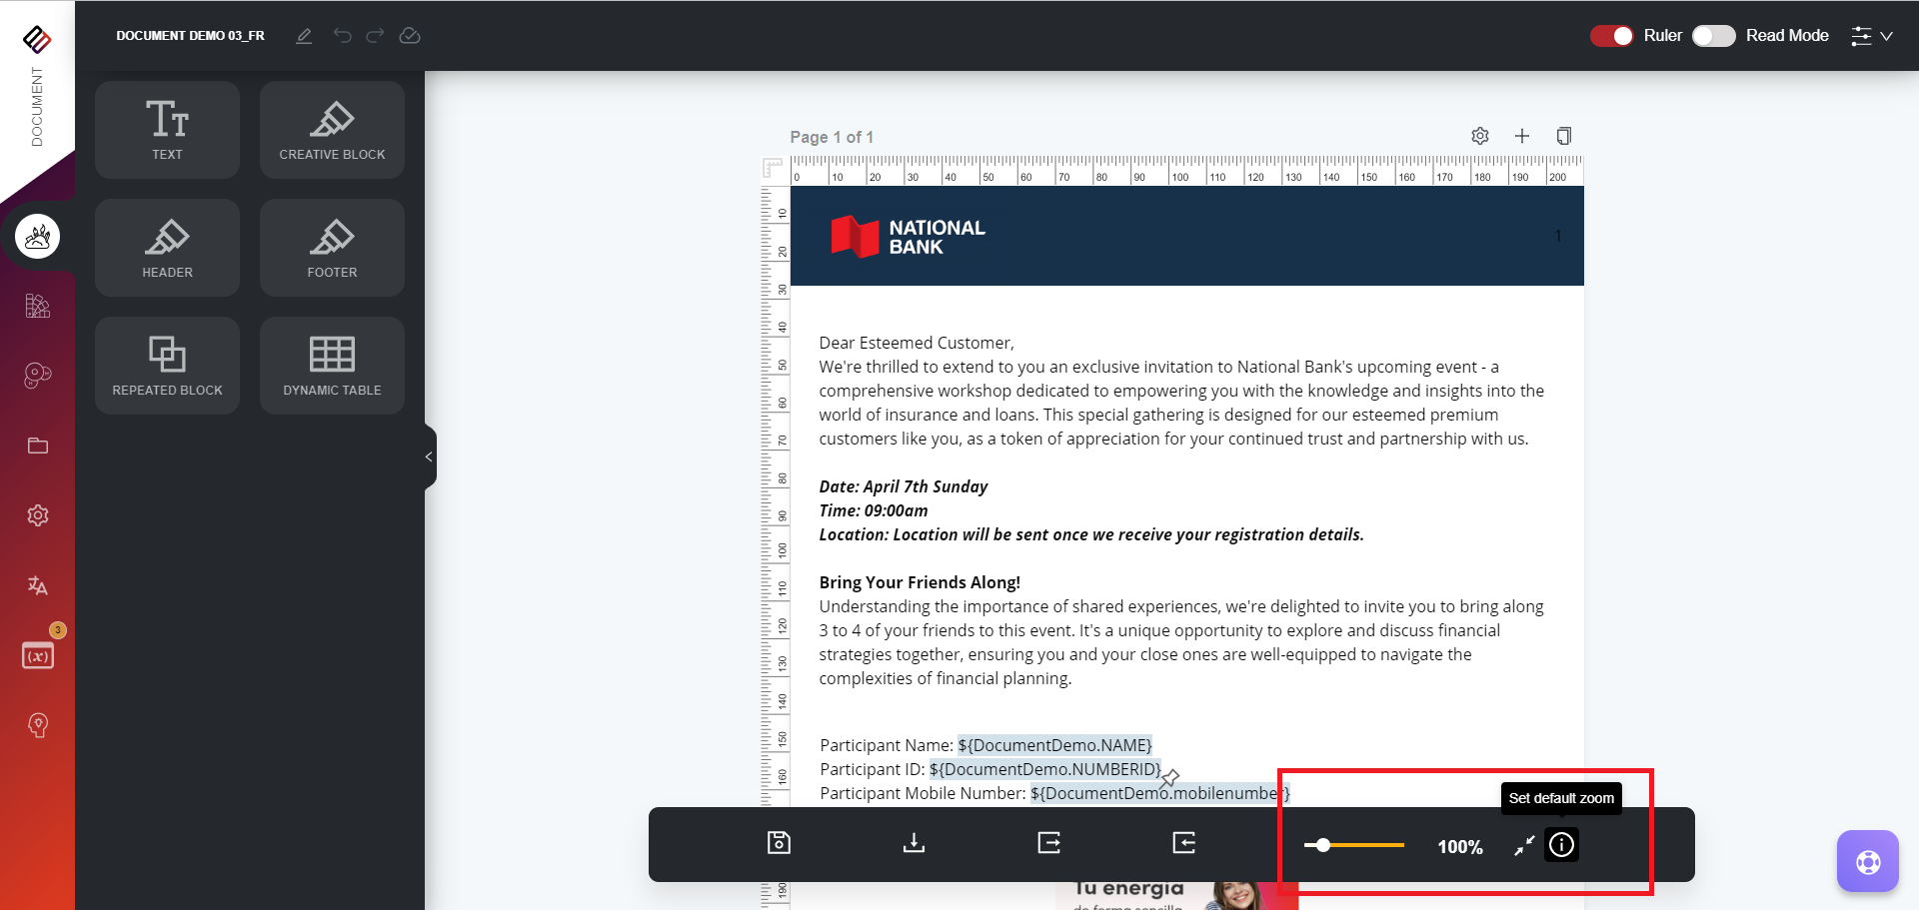
Task: Open the language translation panel
Action: [37, 585]
